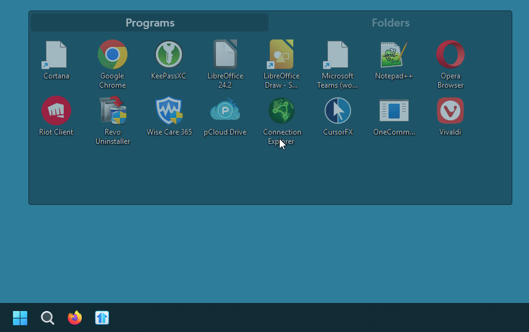Launch Microsoft Teams shortcut
529x332 pixels.
tap(337, 56)
